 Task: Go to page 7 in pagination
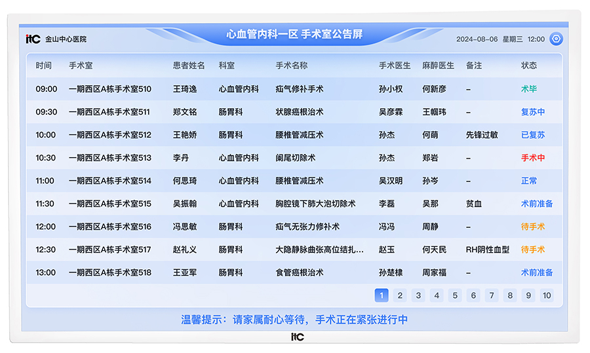click(x=492, y=295)
